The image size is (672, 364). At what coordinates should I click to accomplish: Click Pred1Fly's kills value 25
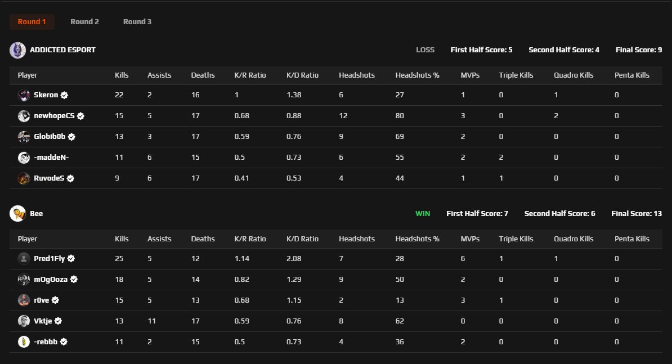click(x=119, y=259)
